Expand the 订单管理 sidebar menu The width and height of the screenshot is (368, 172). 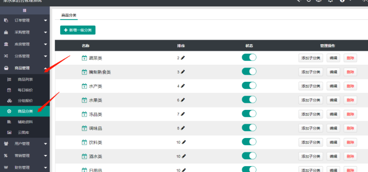point(45,20)
